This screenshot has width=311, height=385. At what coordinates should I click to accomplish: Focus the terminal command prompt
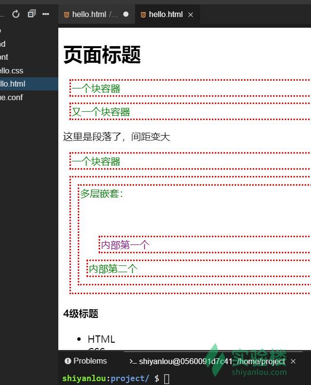[x=167, y=379]
